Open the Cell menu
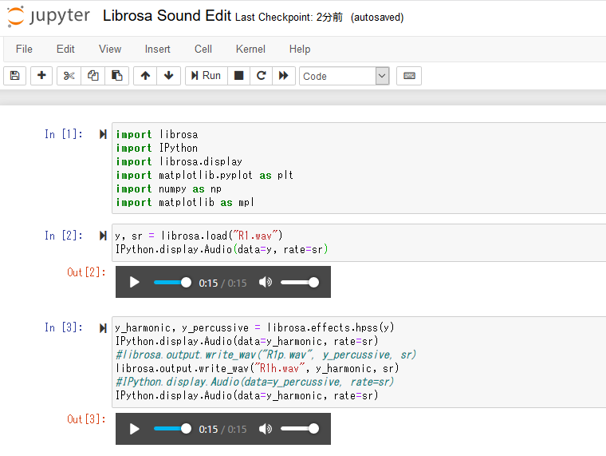The height and width of the screenshot is (456, 606). point(203,49)
